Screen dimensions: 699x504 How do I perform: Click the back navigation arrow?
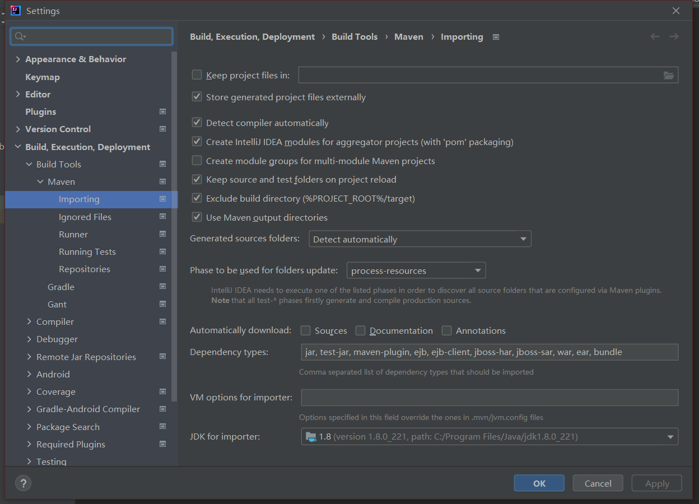pyautogui.click(x=655, y=36)
